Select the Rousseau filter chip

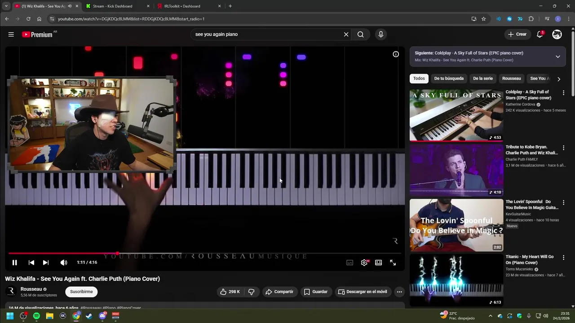coord(511,79)
